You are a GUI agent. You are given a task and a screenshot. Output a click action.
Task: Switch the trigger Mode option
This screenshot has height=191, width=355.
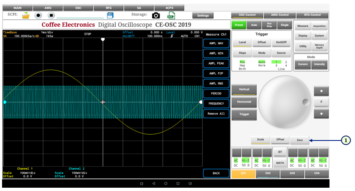coord(262,53)
